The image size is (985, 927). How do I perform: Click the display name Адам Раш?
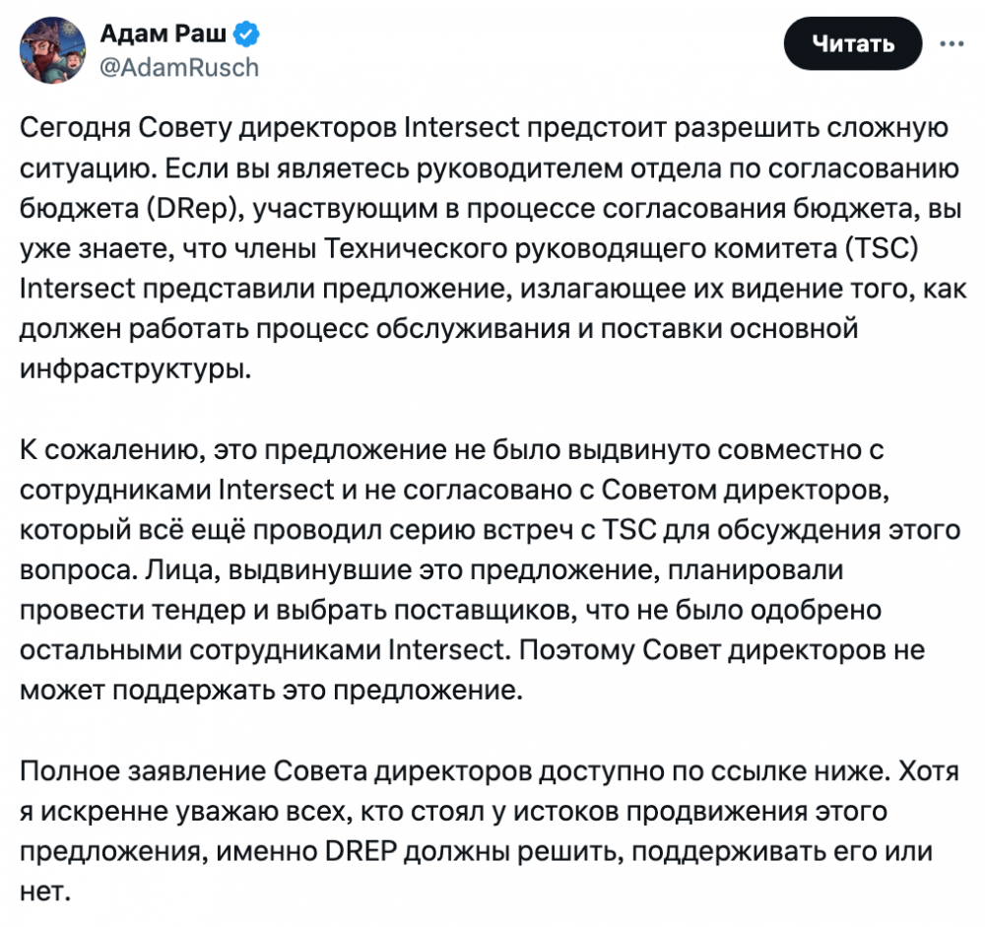point(164,35)
